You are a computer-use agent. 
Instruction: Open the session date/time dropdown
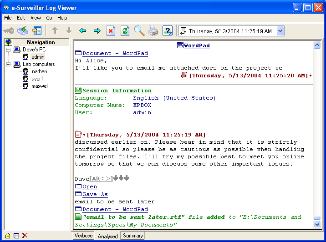click(280, 31)
